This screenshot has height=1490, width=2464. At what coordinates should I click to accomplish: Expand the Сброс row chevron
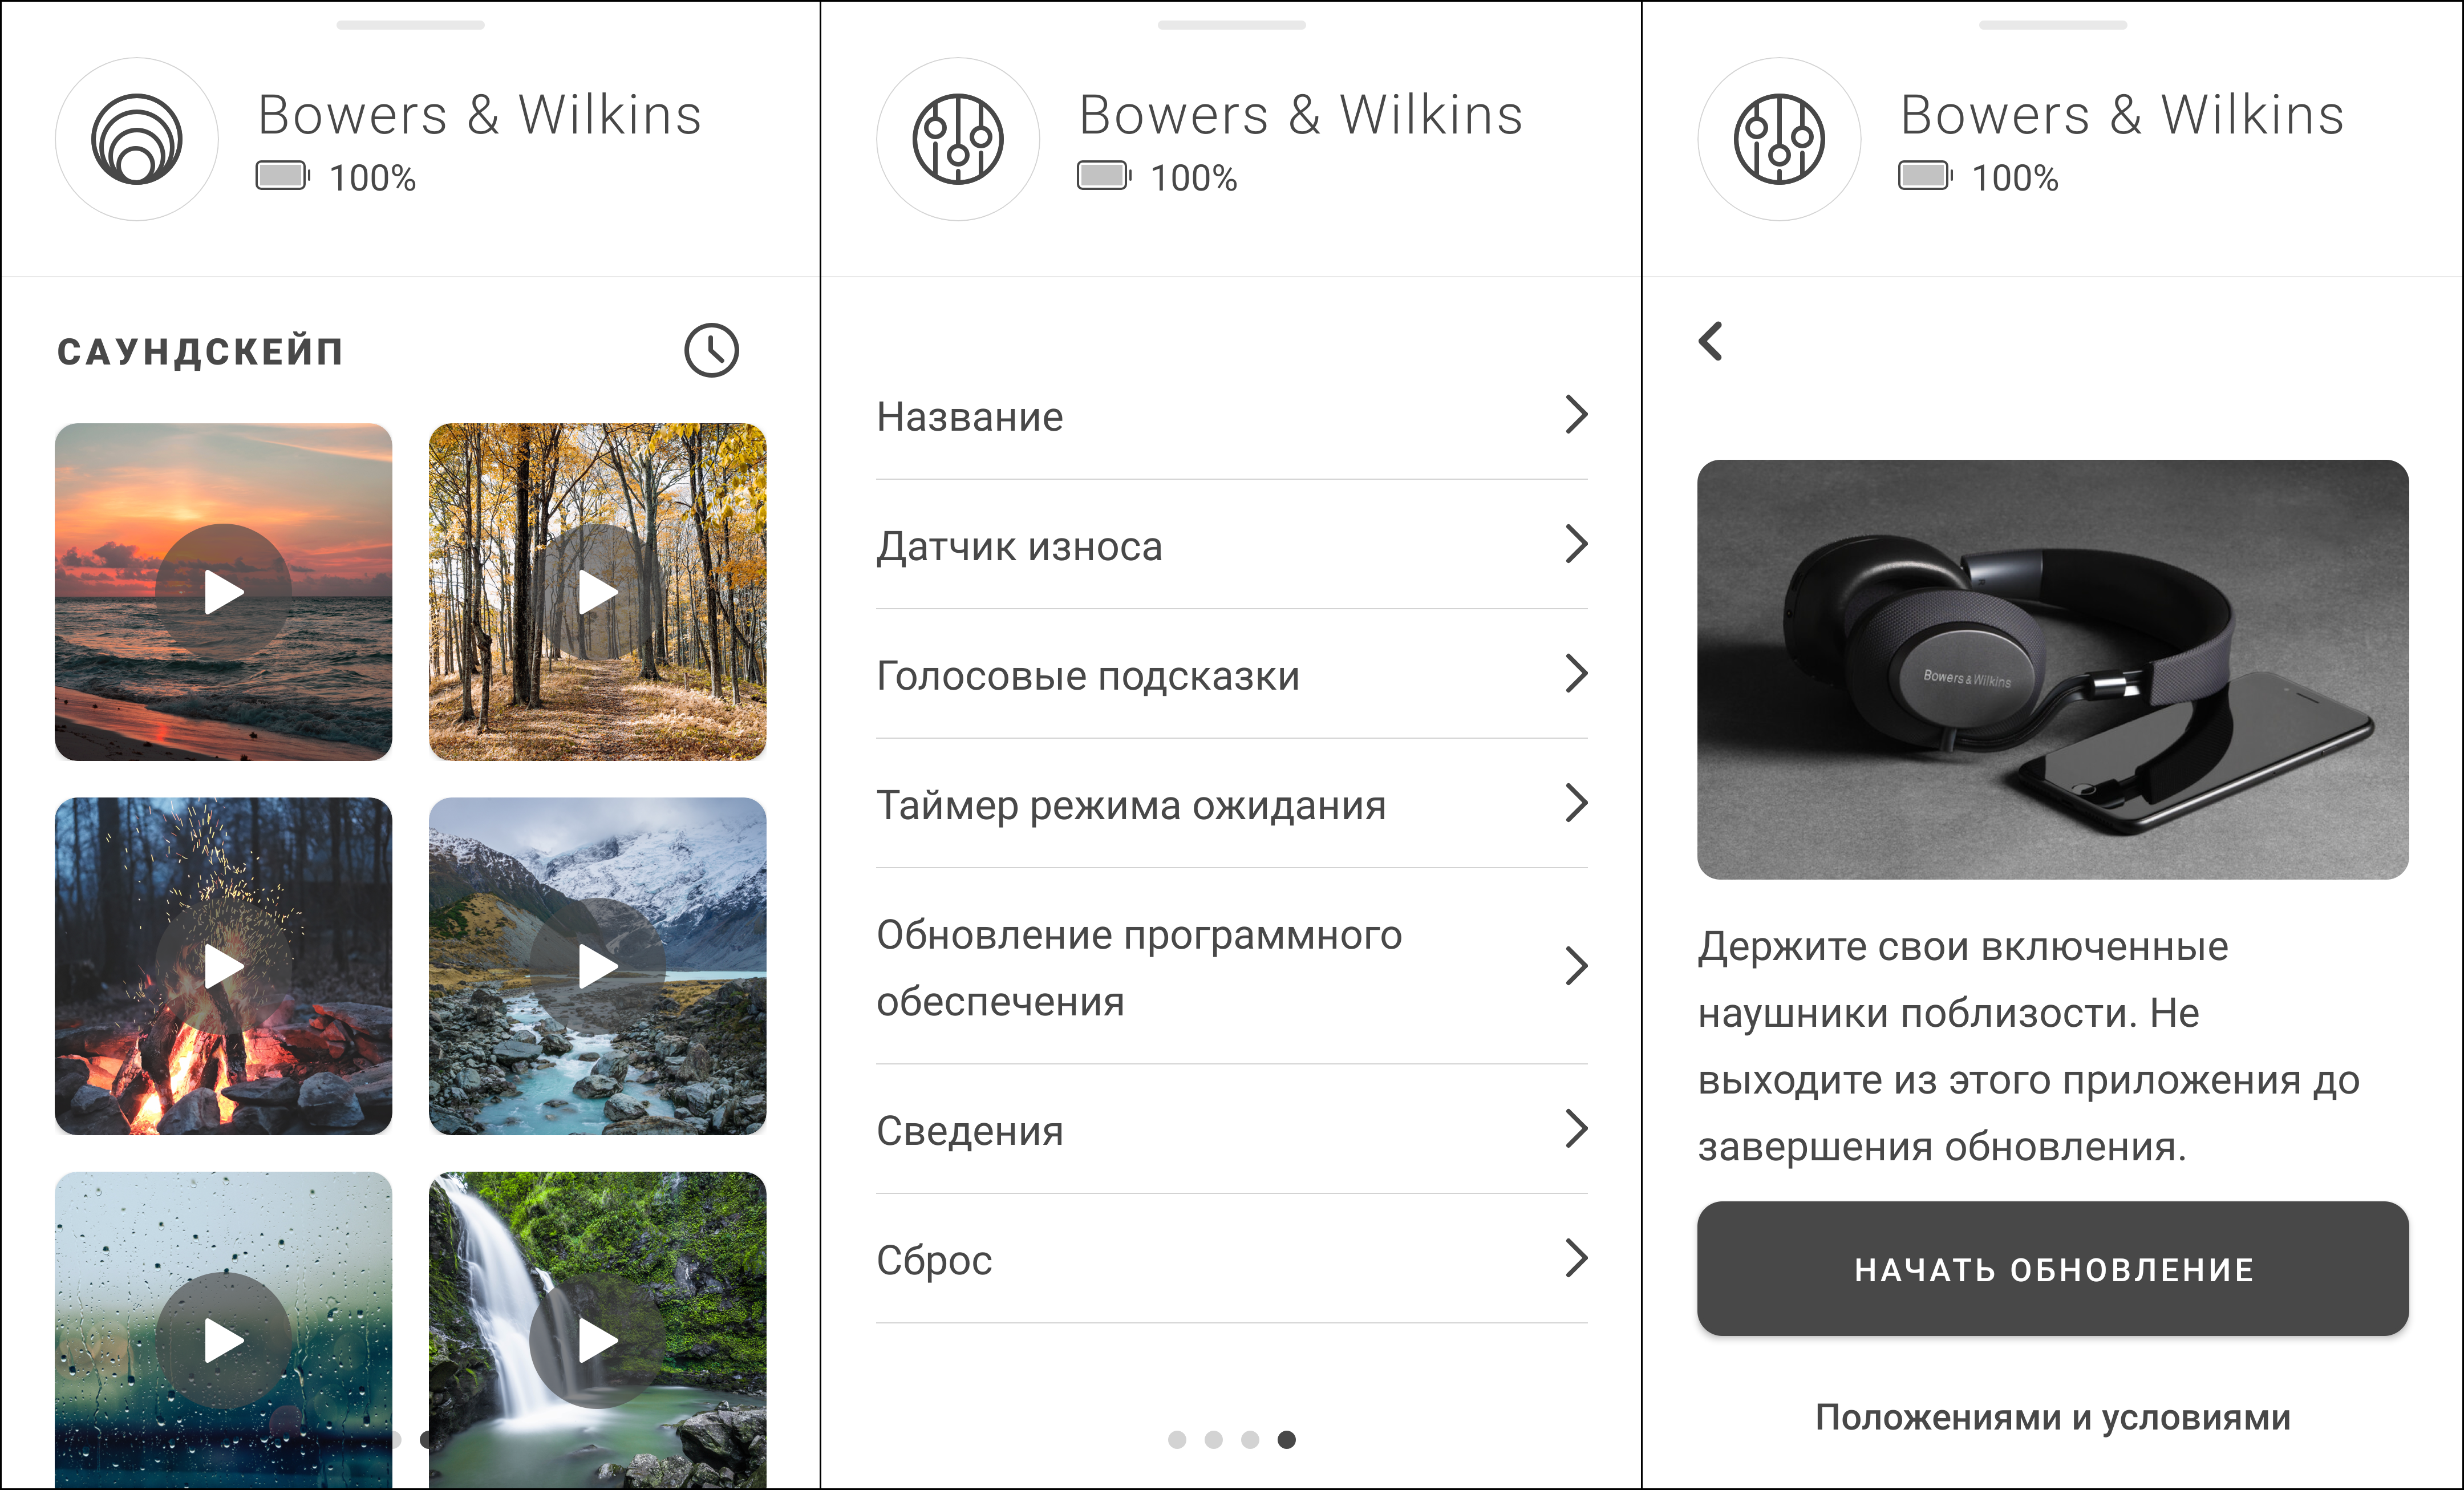(1576, 1258)
